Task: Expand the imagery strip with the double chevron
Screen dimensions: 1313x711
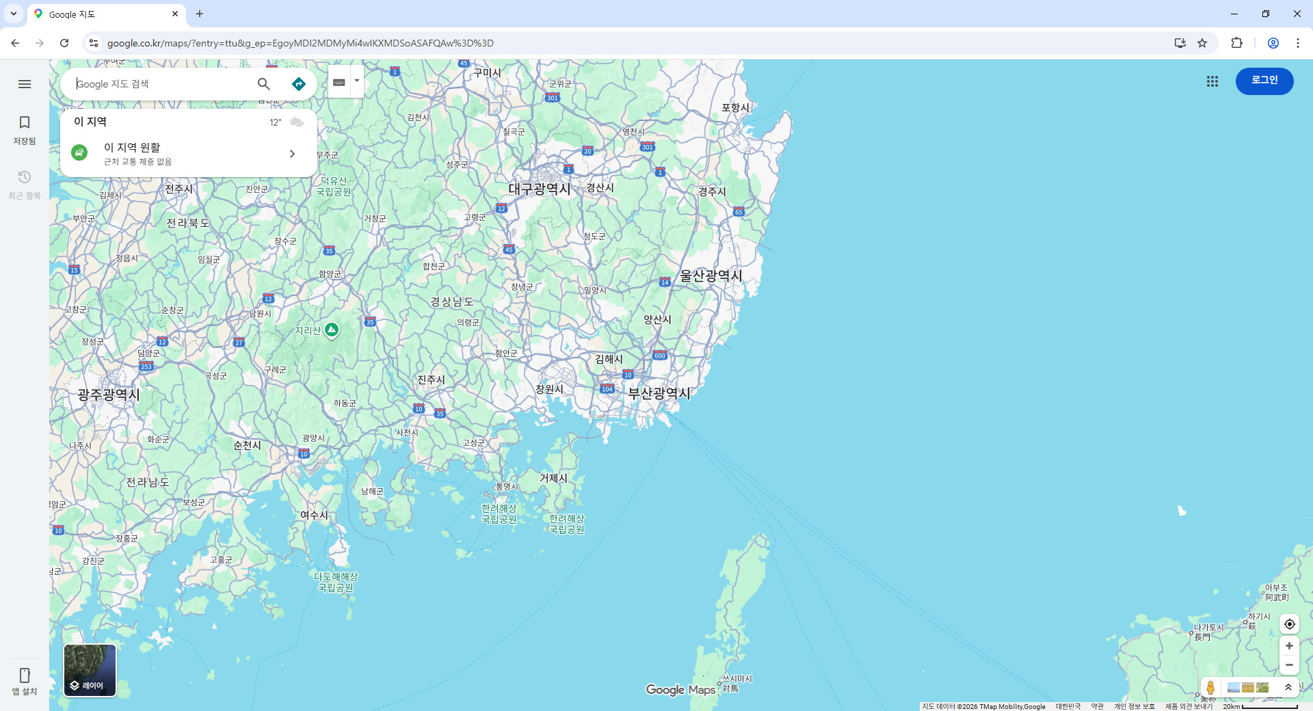Action: 1288,687
